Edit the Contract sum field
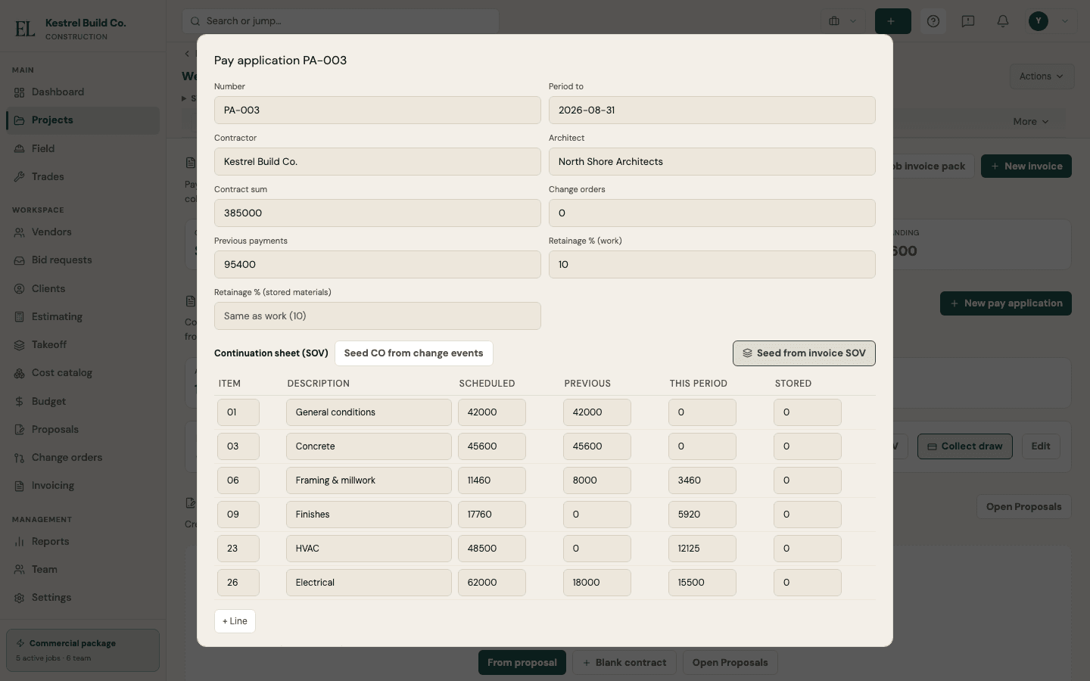Image resolution: width=1090 pixels, height=681 pixels. (x=378, y=213)
